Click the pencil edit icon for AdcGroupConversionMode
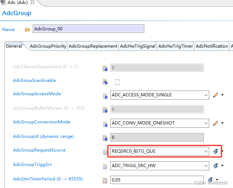Viewport: 233px width, 188px height. (215, 123)
